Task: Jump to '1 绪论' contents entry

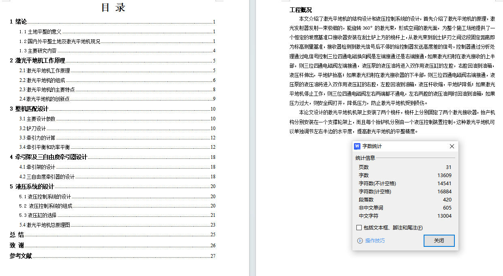Action: 18,22
